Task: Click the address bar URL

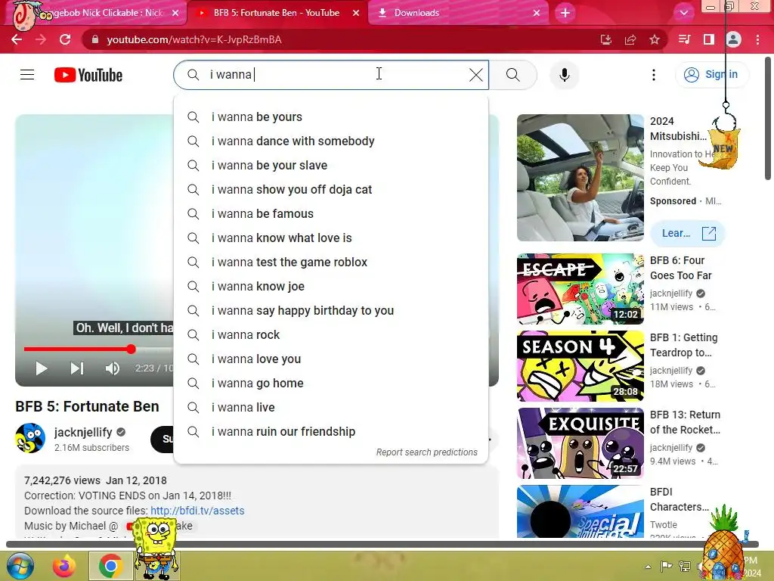Action: coord(194,39)
